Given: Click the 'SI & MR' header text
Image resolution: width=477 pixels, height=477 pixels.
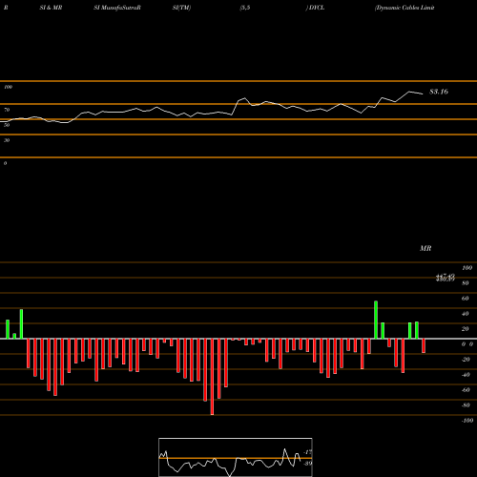Looking at the screenshot, I should 51,8.
